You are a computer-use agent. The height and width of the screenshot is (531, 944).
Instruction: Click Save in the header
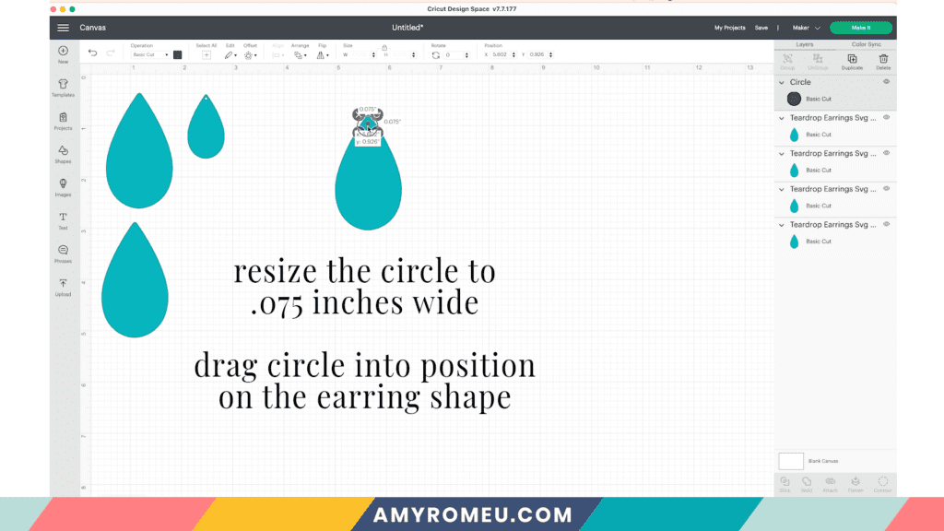pos(761,28)
